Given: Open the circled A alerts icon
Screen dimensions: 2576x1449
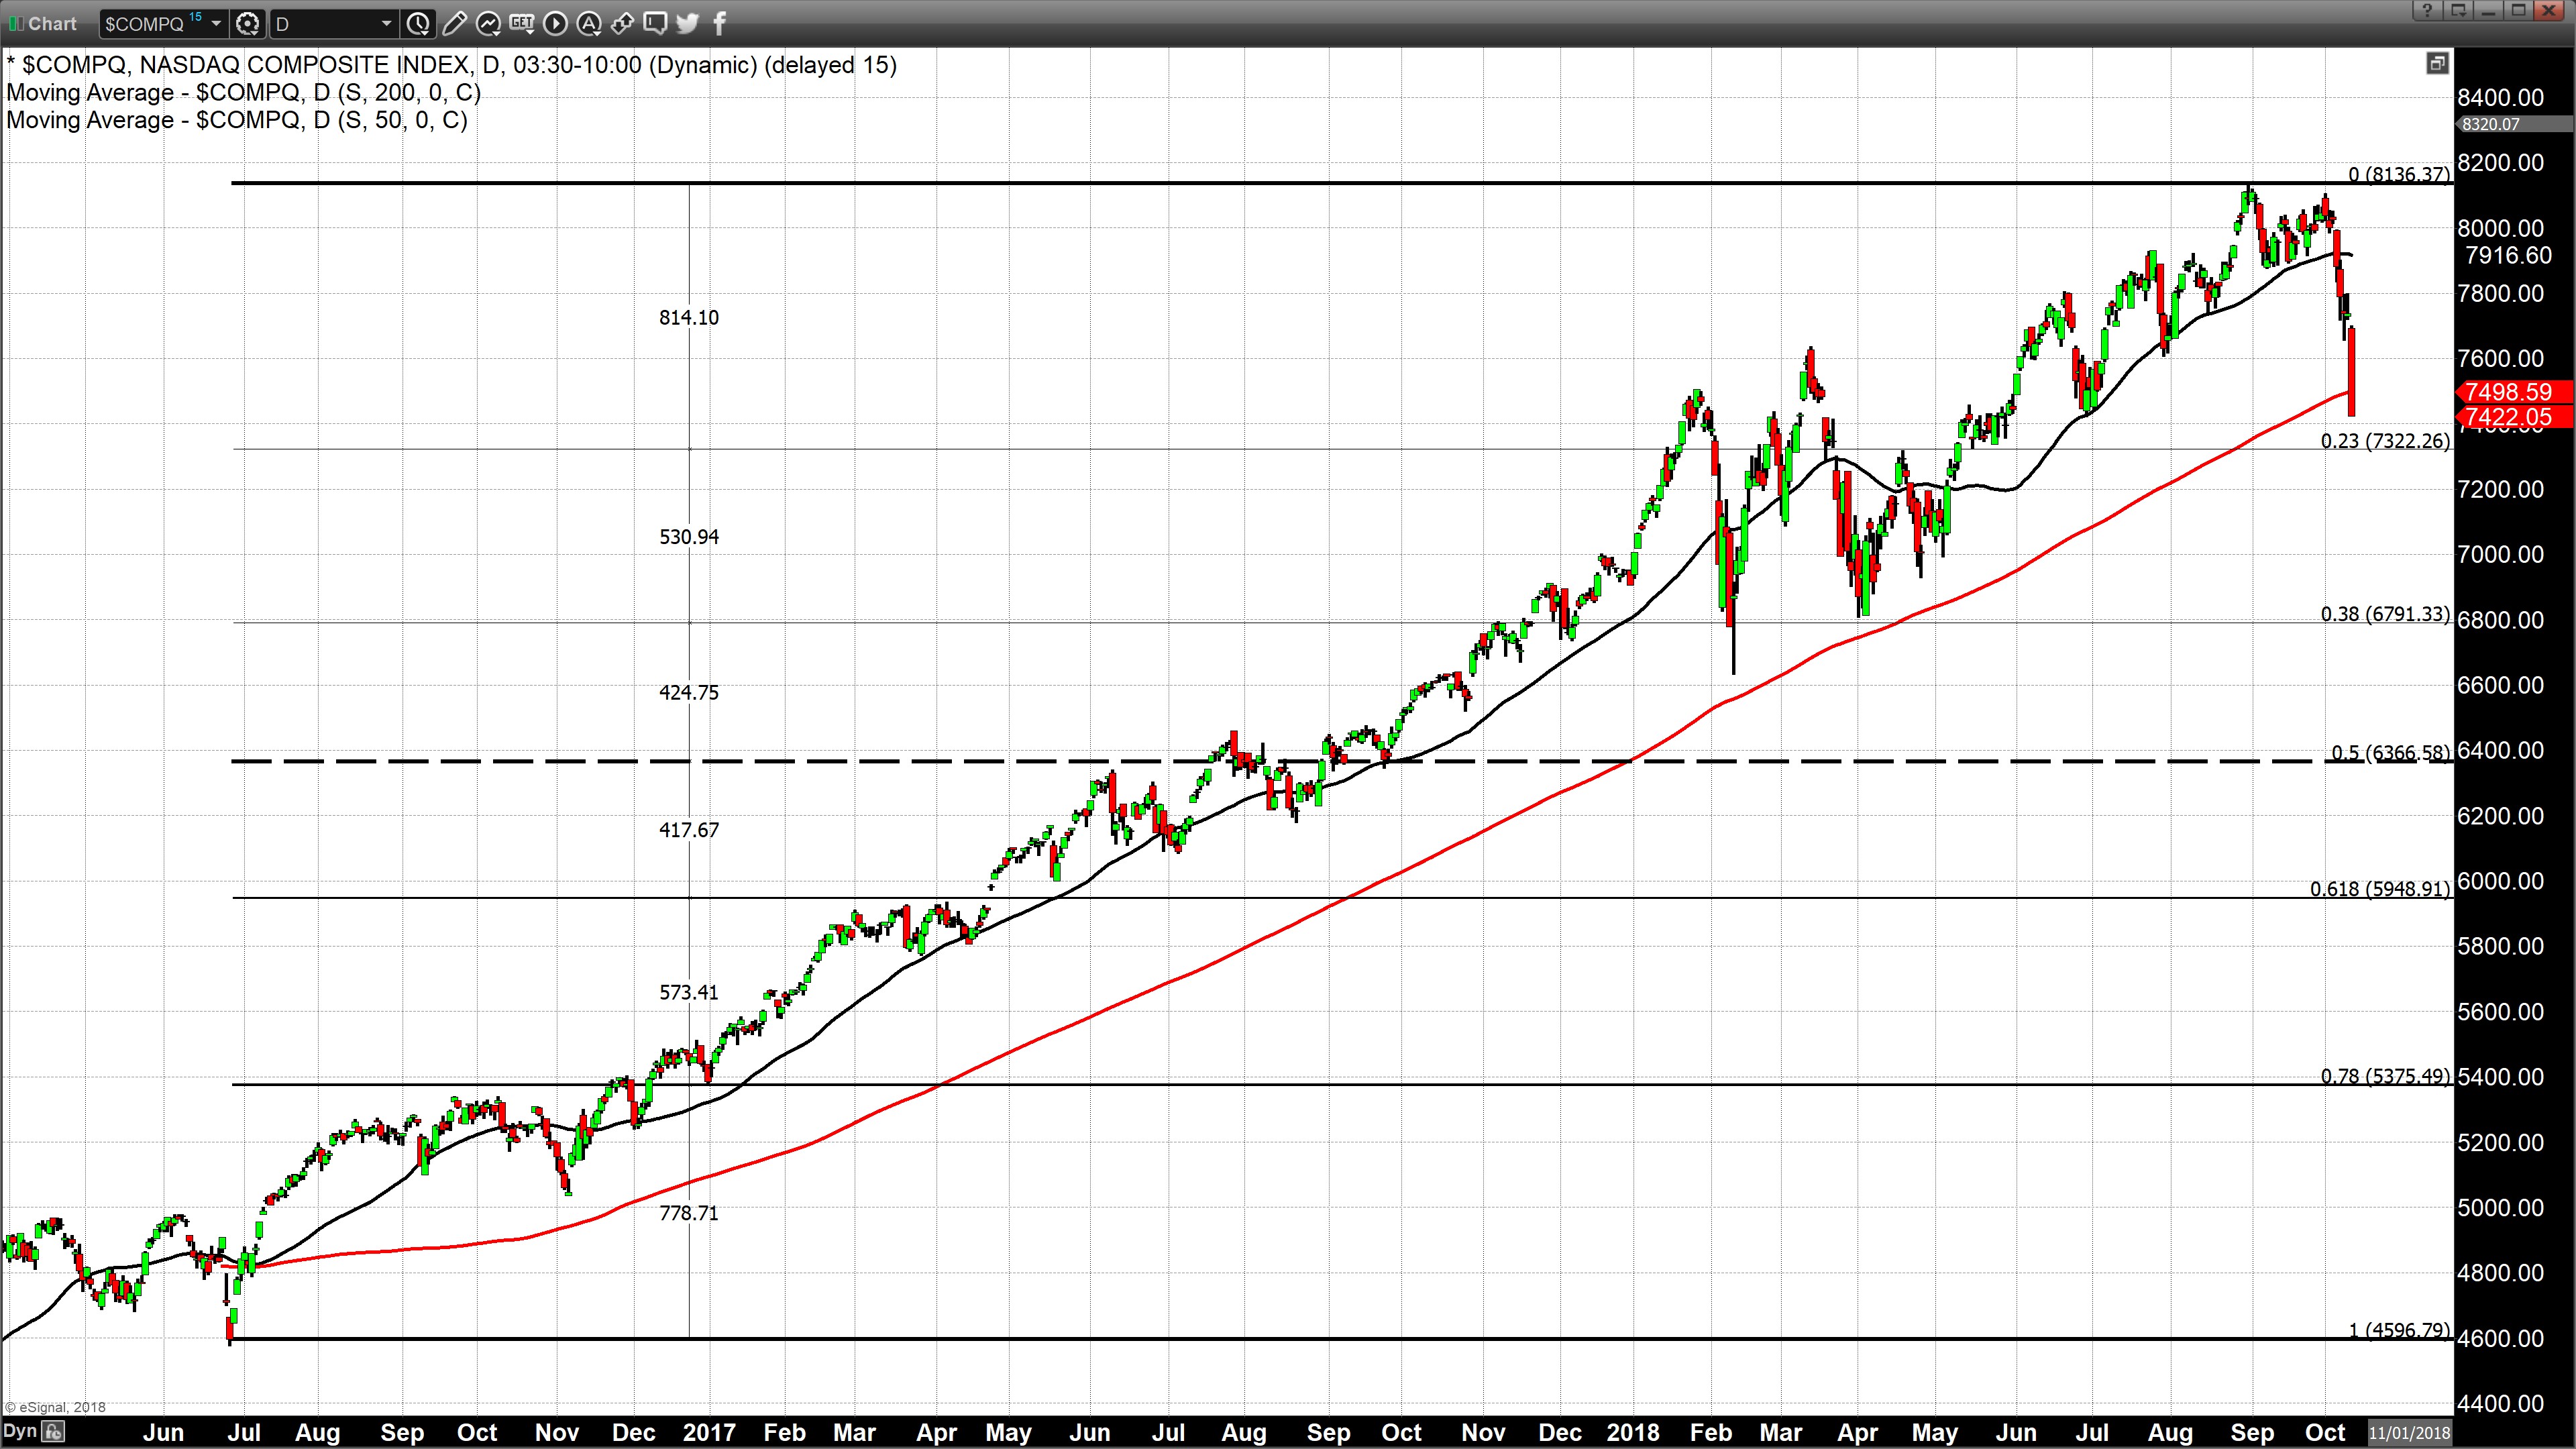Looking at the screenshot, I should point(588,23).
